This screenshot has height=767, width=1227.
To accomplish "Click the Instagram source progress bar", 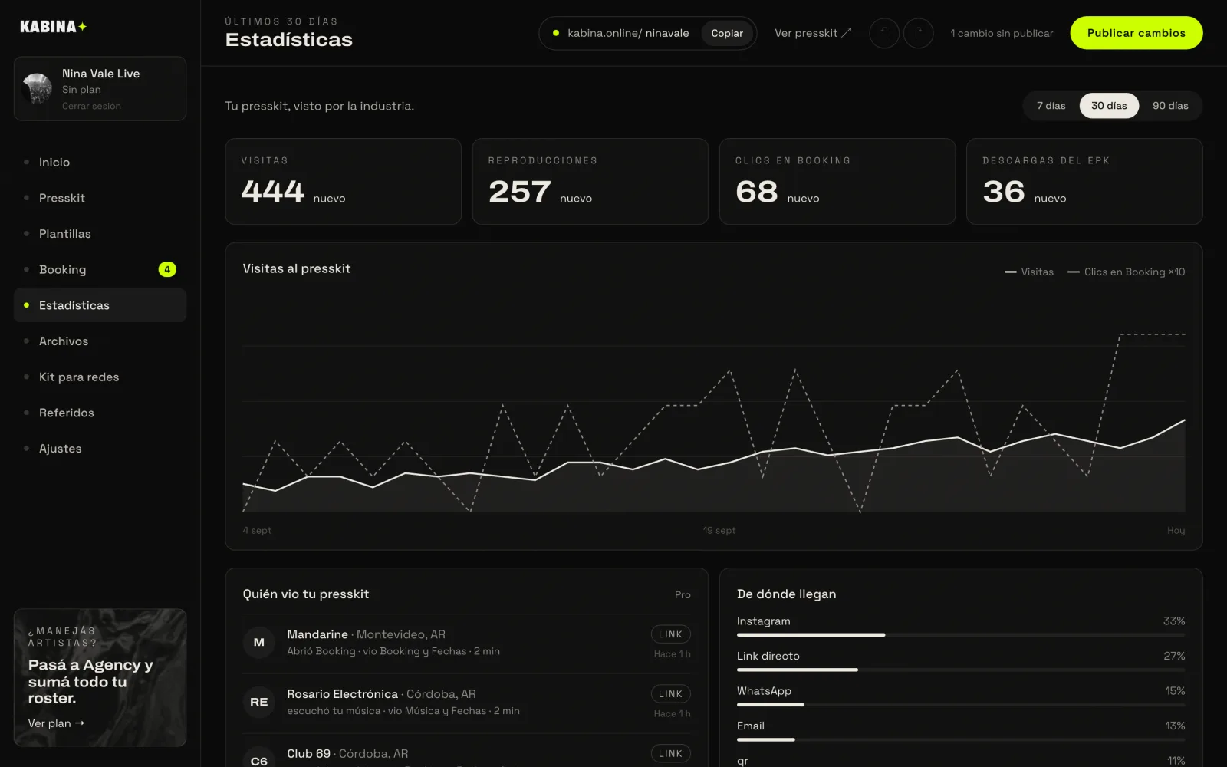I will tap(961, 635).
